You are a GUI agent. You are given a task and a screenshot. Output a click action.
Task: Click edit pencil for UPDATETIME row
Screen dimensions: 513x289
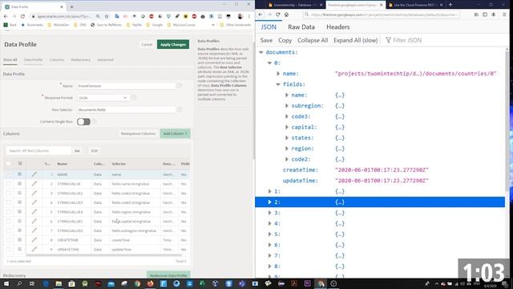(34, 250)
